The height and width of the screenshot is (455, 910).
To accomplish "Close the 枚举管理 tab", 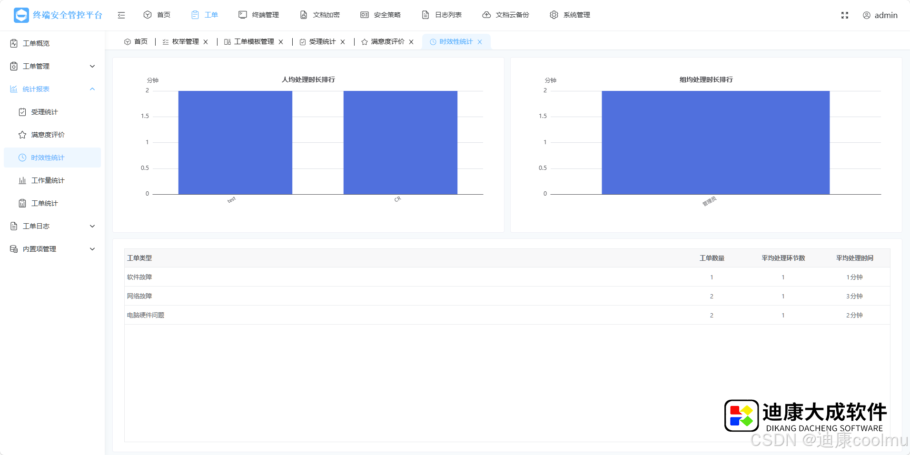I will tap(206, 42).
